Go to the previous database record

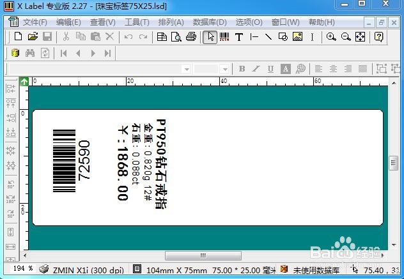click(x=79, y=54)
